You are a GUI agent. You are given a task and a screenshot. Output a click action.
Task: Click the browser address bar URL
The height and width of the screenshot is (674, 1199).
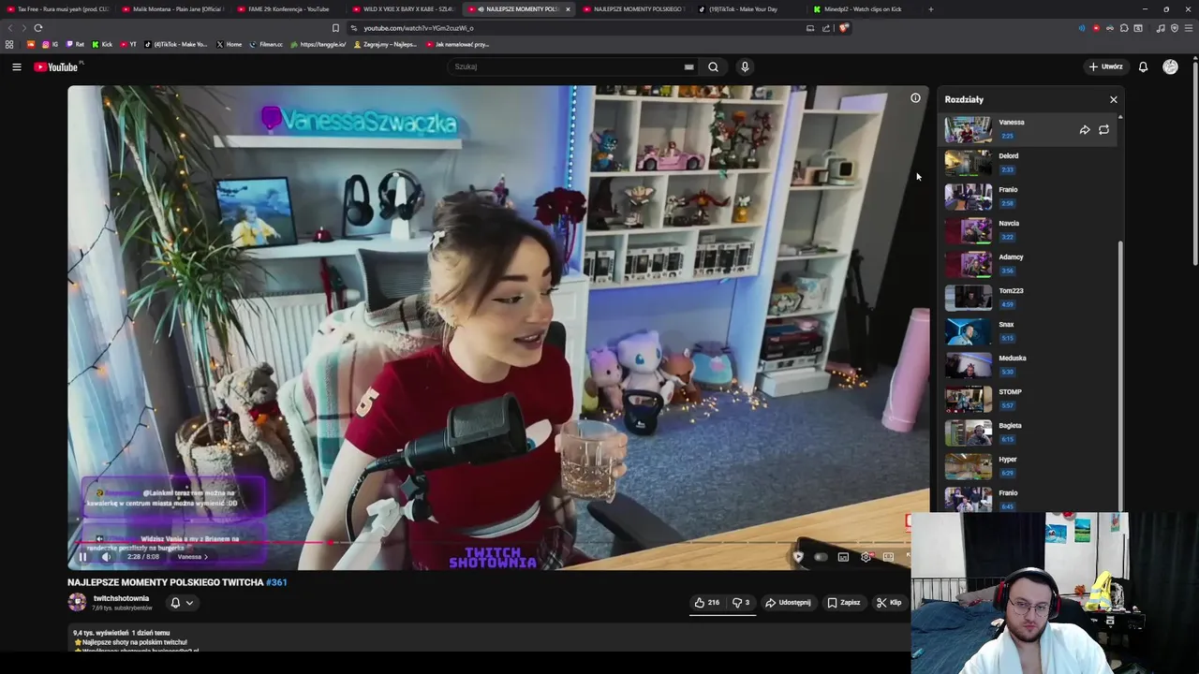pos(419,28)
